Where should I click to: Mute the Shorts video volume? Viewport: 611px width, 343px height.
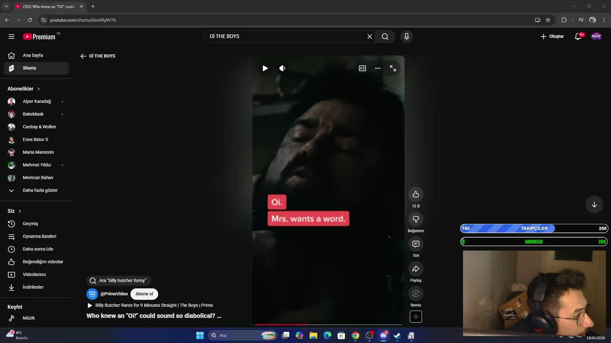pyautogui.click(x=282, y=68)
